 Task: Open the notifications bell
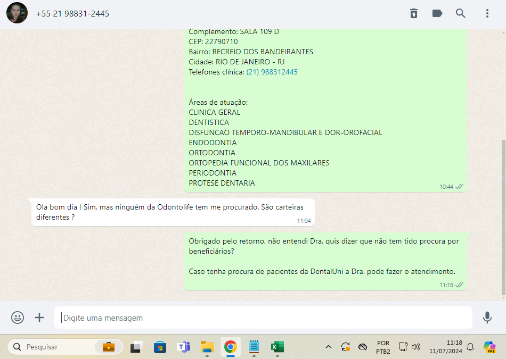[470, 347]
